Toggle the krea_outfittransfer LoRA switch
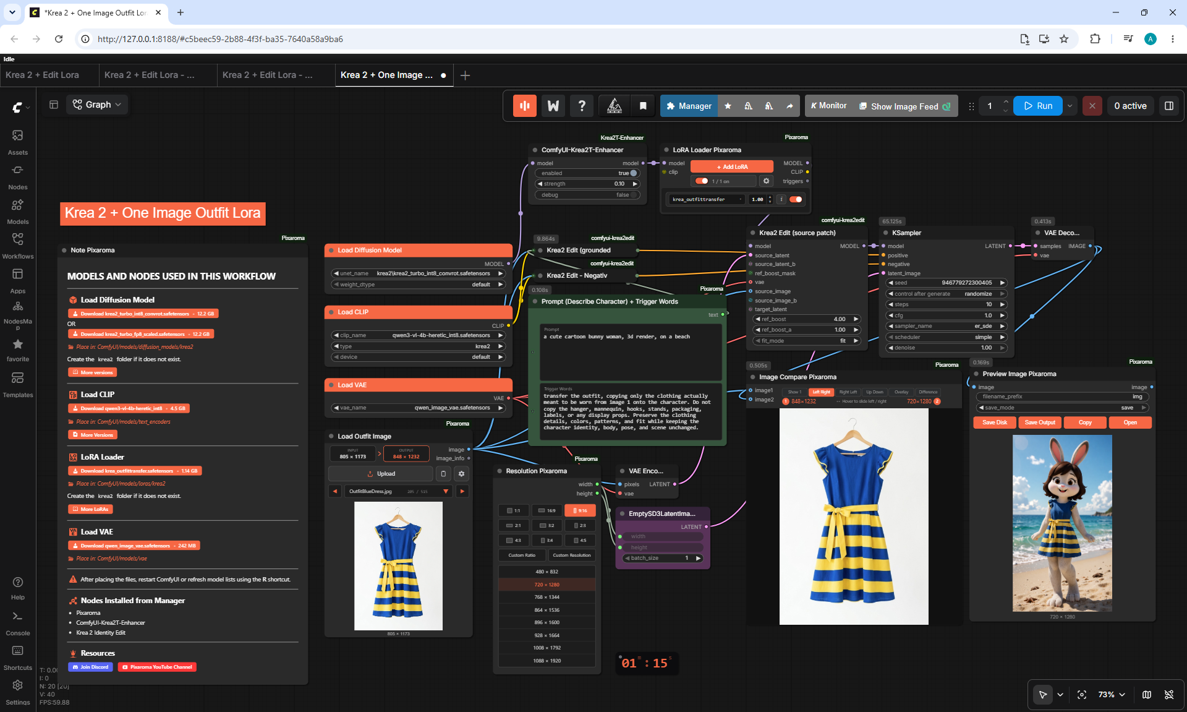This screenshot has height=712, width=1187. point(796,199)
